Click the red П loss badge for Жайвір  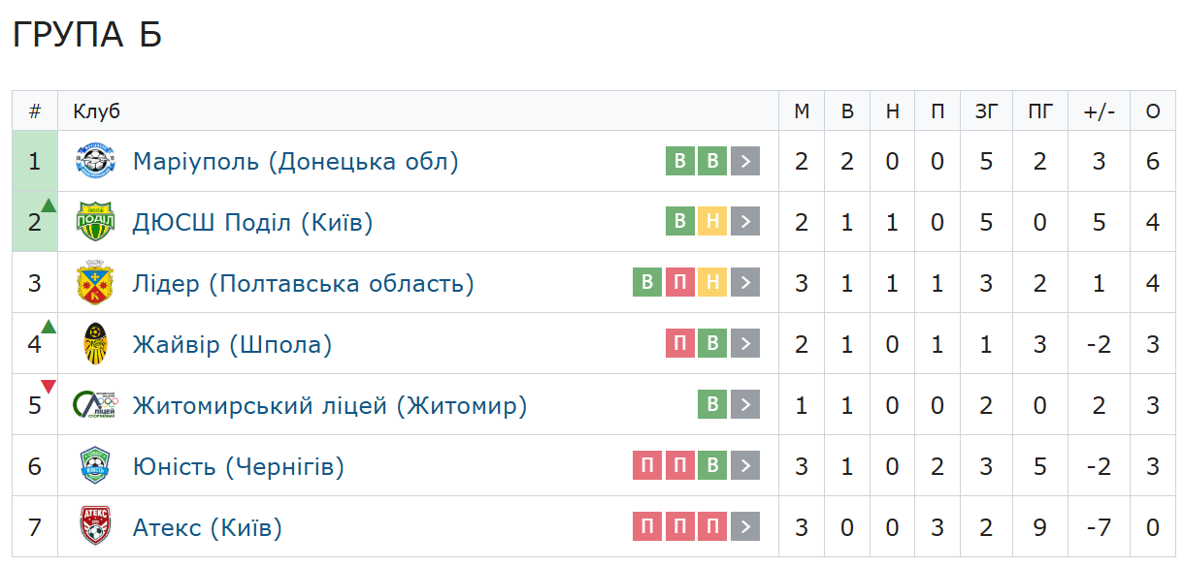[680, 344]
